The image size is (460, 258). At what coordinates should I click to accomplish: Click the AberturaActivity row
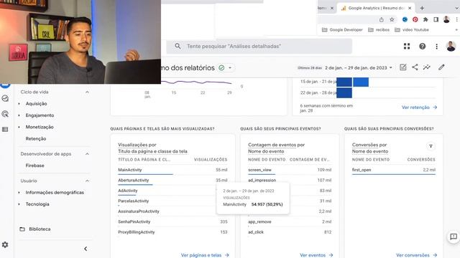click(172, 181)
